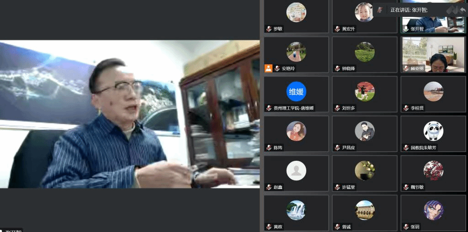
Task: Click the muted mic icon beside 黄宏升
Action: click(337, 29)
